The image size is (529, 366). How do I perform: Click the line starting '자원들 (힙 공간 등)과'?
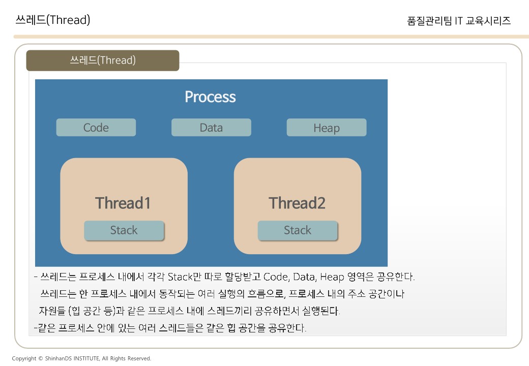[x=189, y=311]
